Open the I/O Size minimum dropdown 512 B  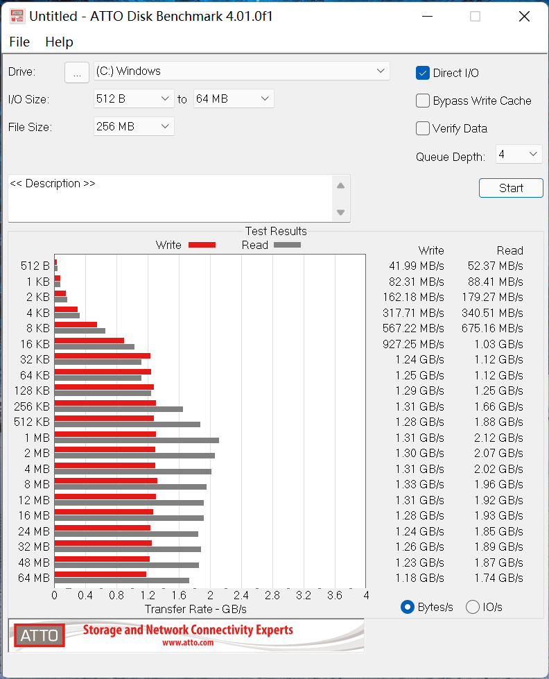point(134,98)
